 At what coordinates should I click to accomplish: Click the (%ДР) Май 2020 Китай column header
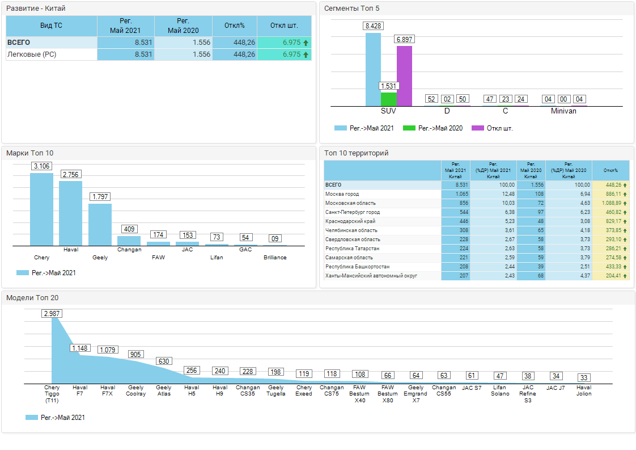569,171
